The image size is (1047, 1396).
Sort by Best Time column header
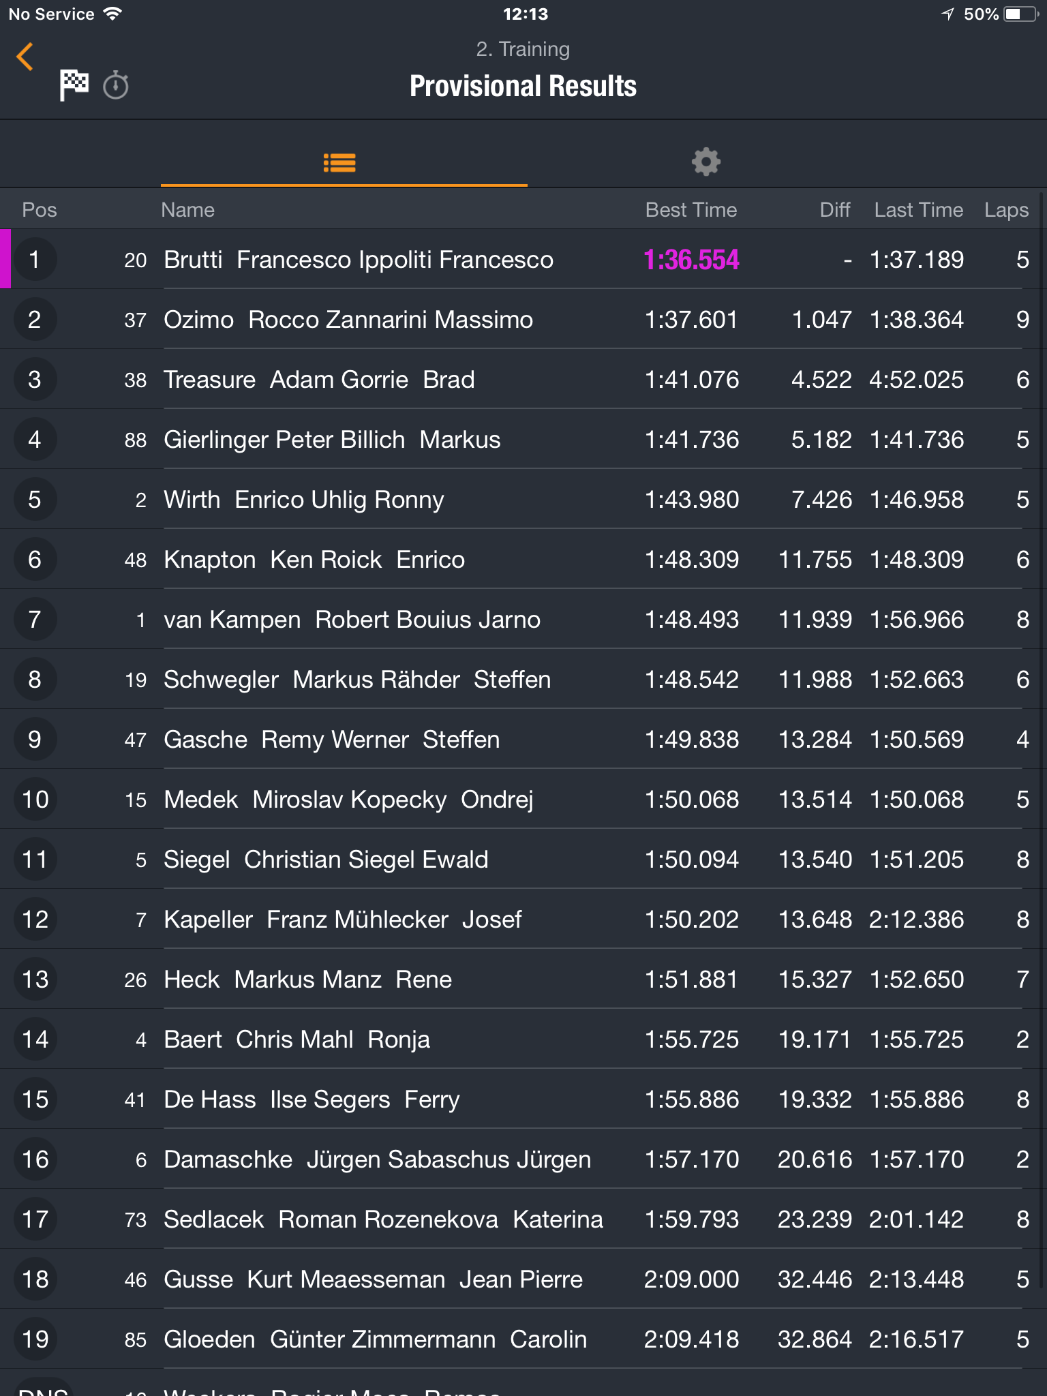(691, 210)
